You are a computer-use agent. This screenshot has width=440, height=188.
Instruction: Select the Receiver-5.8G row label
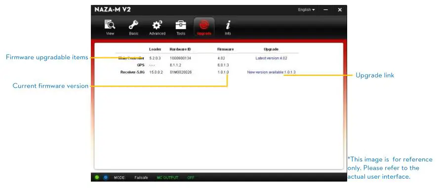point(132,72)
